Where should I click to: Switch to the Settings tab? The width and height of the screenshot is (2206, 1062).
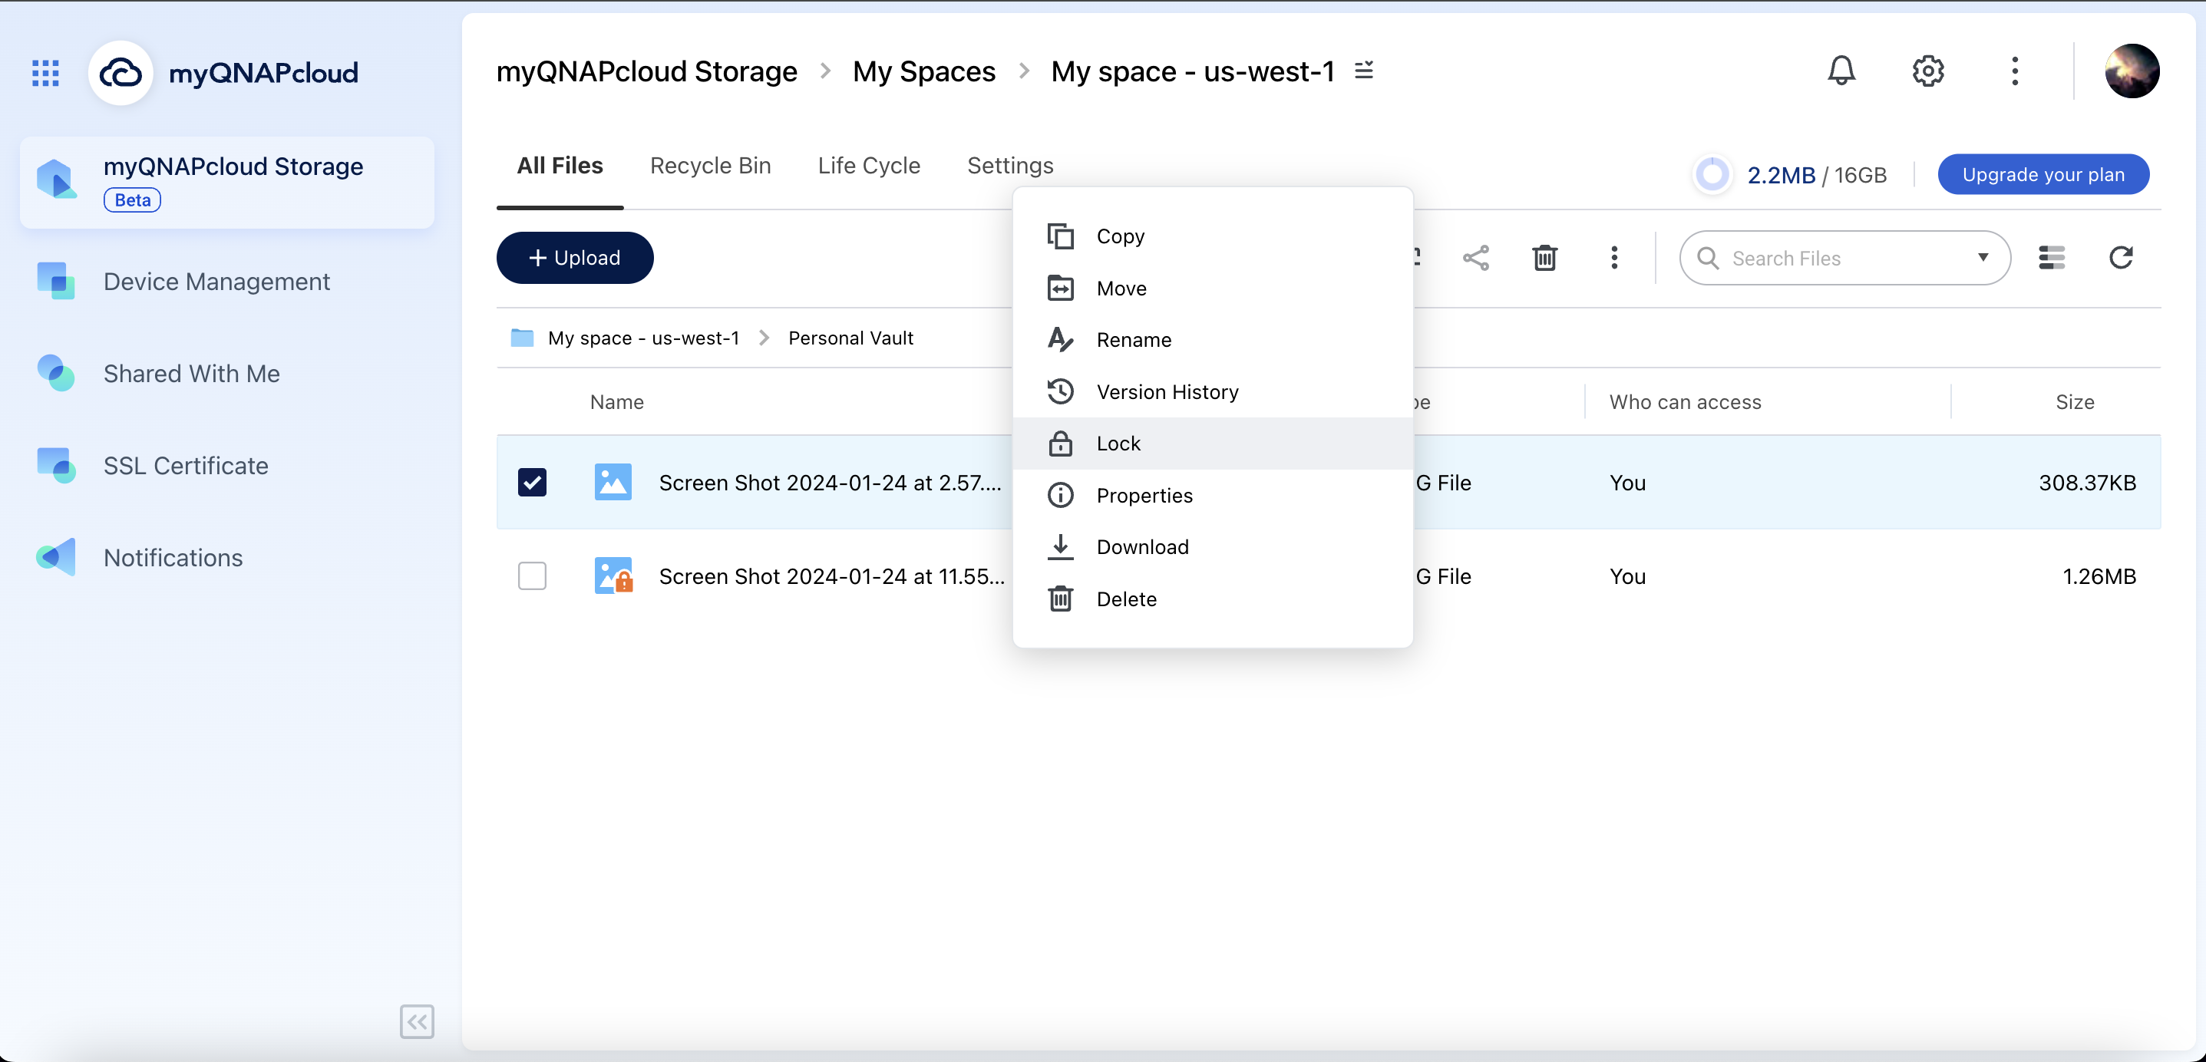(1009, 165)
